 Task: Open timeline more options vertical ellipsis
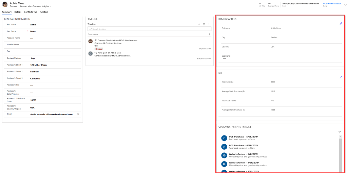(x=209, y=24)
